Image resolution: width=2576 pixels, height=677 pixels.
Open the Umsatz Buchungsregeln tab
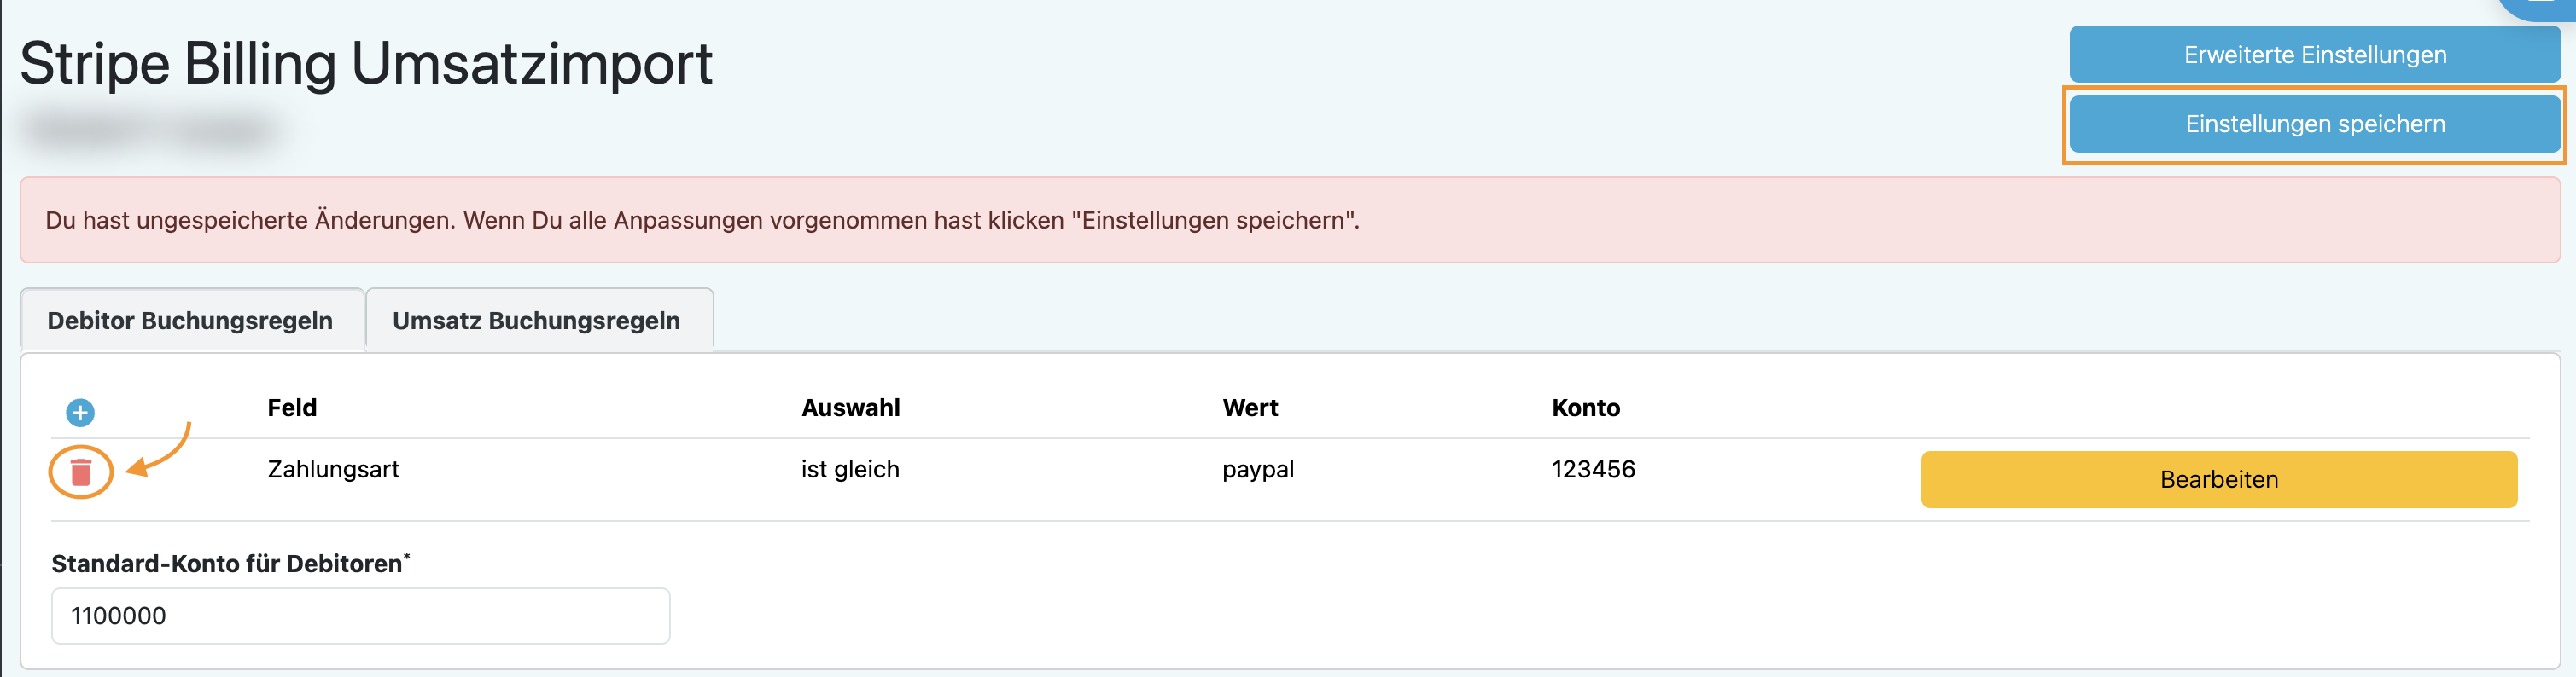[536, 321]
